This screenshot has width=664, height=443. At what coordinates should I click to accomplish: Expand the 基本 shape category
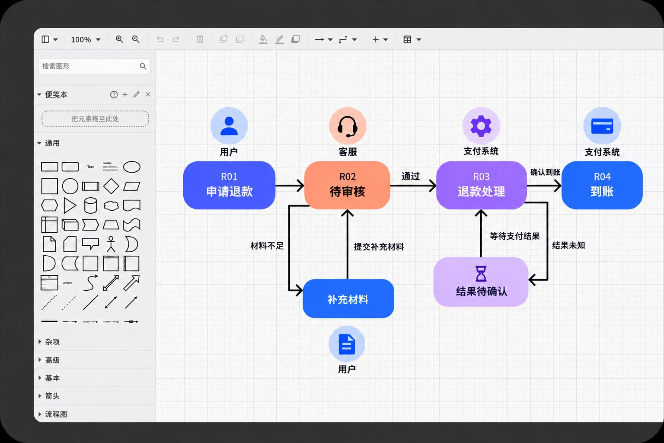click(x=94, y=378)
